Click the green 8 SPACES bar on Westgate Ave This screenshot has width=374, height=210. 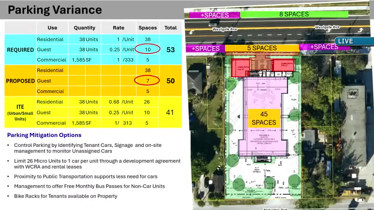(294, 14)
